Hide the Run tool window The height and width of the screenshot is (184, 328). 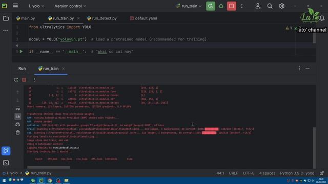pyautogui.click(x=307, y=68)
